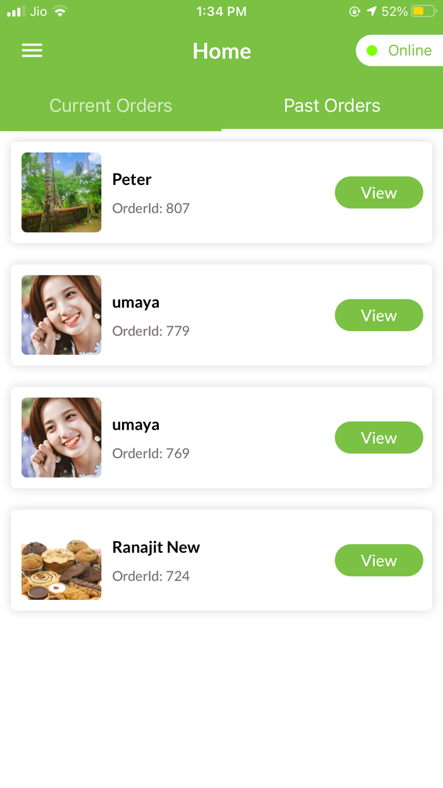Tap Peter's order thumbnail image
443x788 pixels.
61,193
